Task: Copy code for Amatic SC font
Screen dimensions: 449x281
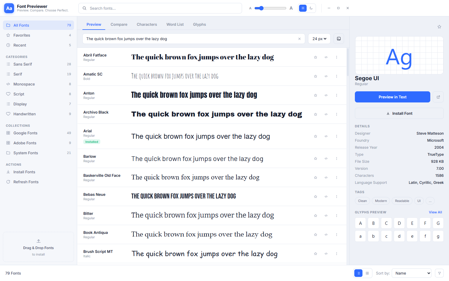Action: click(326, 76)
